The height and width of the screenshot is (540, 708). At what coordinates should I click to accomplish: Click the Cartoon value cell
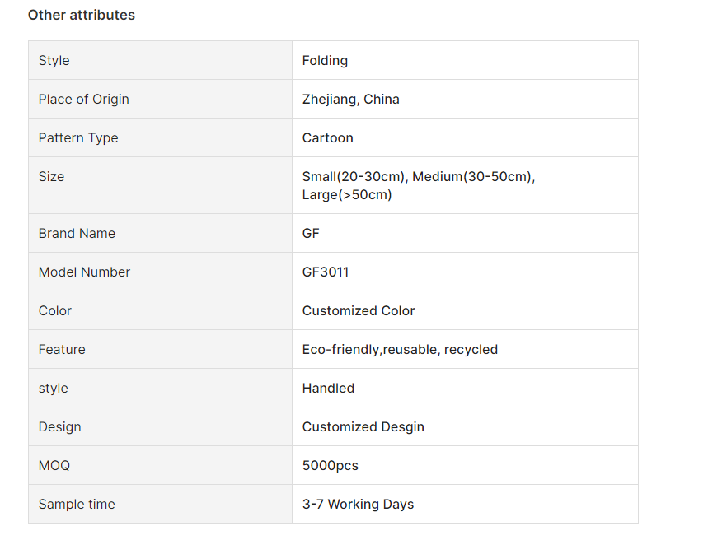point(465,138)
